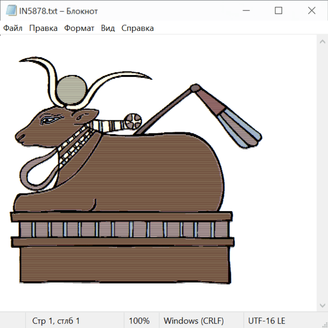Open the Справка help menu
Image resolution: width=328 pixels, height=328 pixels.
137,28
